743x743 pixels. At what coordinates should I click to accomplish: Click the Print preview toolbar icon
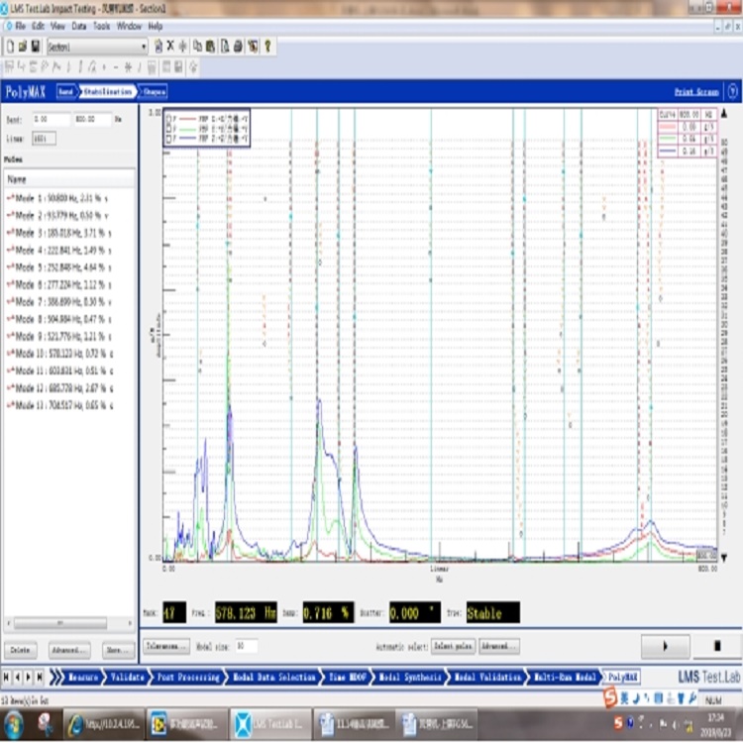coord(225,46)
